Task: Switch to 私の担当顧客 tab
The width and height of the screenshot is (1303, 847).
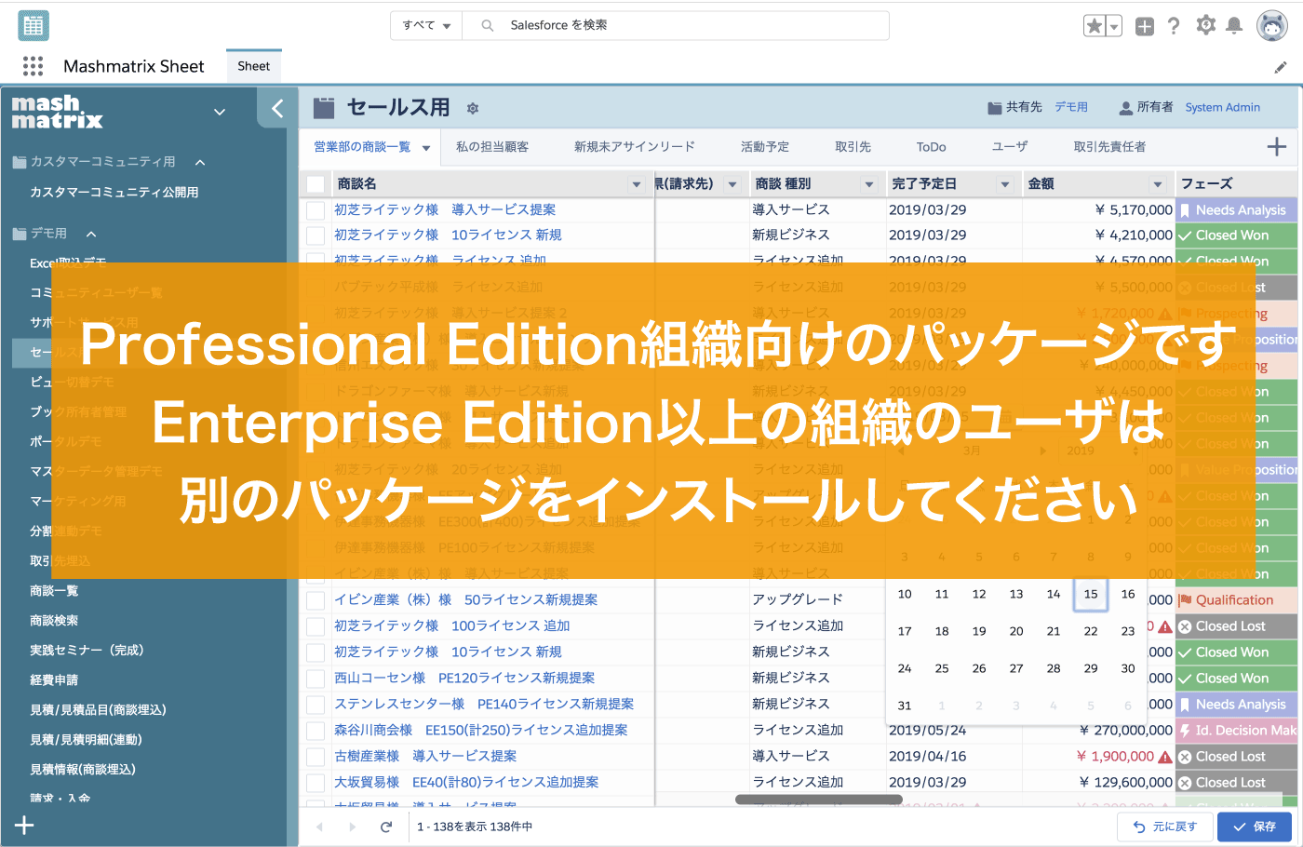Action: tap(492, 147)
